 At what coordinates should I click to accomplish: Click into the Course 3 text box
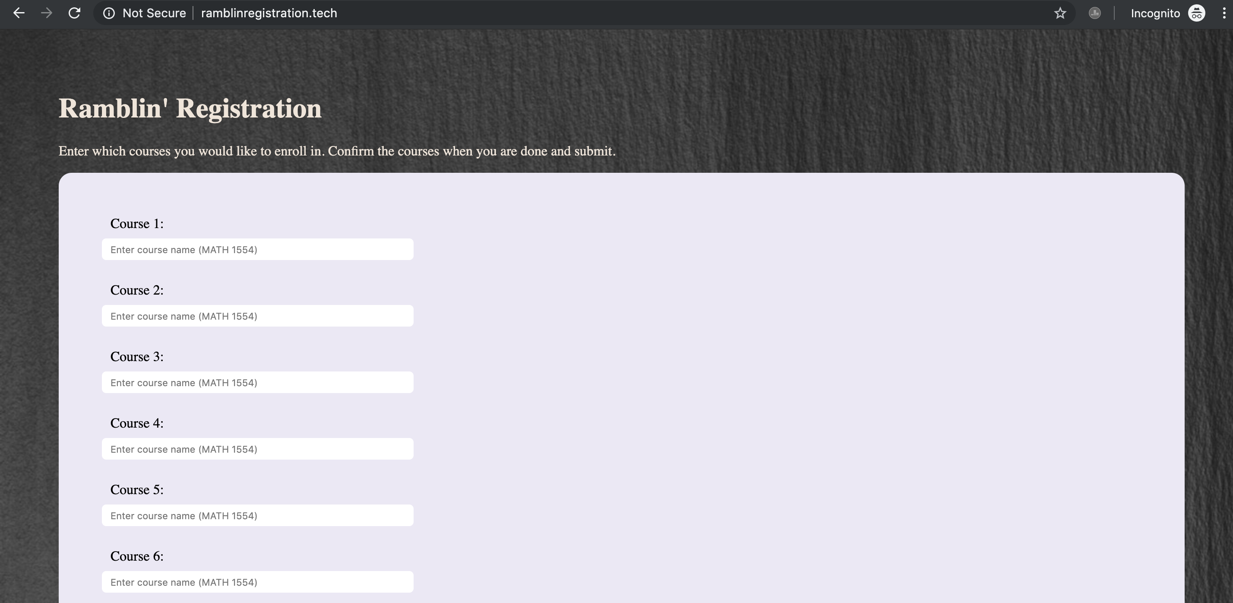tap(257, 383)
